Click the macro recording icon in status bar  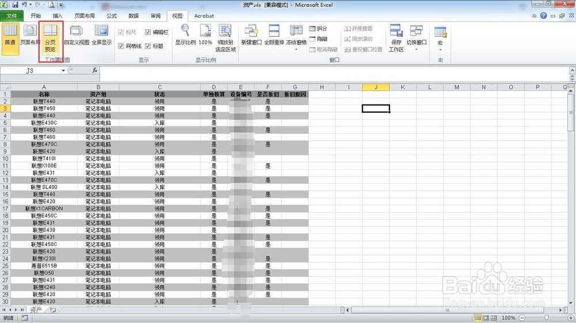point(24,318)
